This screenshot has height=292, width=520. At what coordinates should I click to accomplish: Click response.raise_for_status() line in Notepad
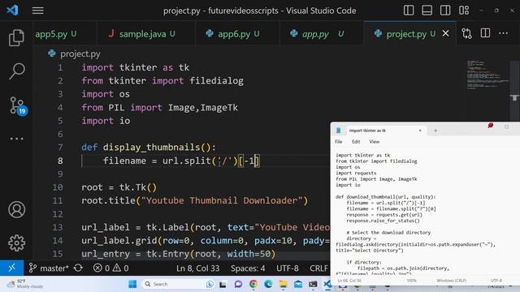(383, 221)
